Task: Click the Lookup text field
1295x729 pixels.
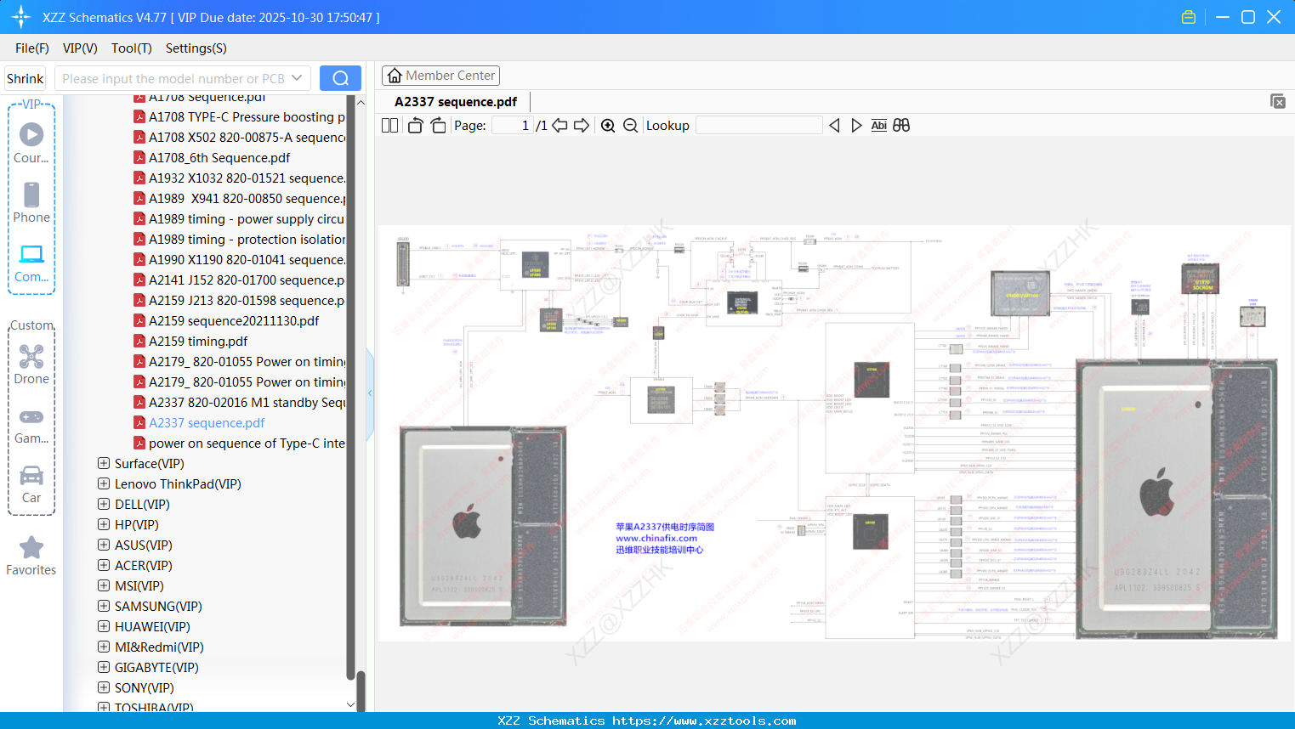Action: (x=759, y=126)
